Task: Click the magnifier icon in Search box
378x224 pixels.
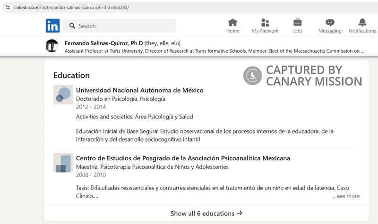Action: point(72,26)
